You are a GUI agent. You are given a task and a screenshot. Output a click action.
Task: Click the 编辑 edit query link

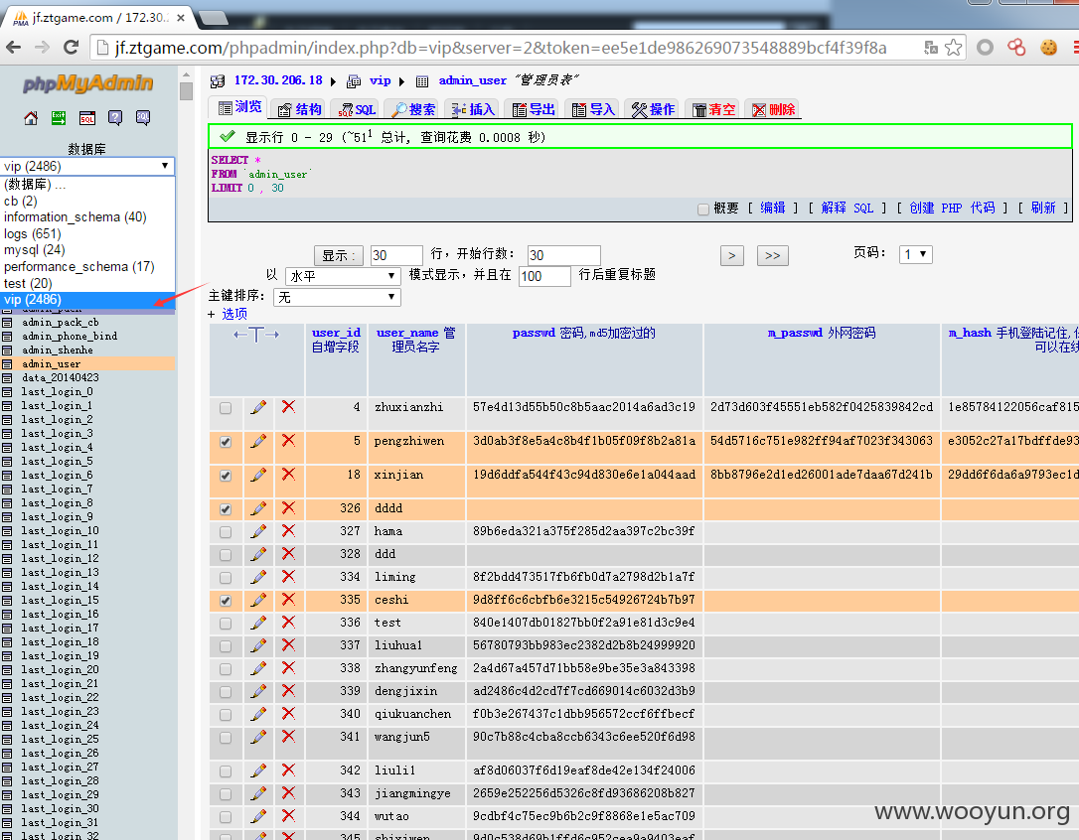point(772,208)
